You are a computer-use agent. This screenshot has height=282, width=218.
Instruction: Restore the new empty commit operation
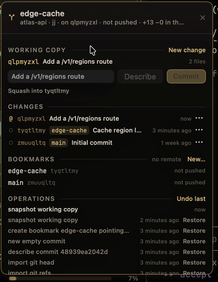(x=194, y=241)
